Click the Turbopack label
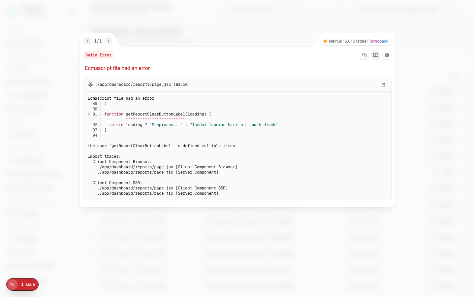This screenshot has width=475, height=297. click(379, 41)
